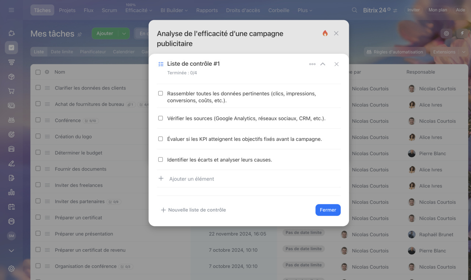
Task: Click 'Nouvelle liste de contrôle' link
Action: tap(194, 210)
